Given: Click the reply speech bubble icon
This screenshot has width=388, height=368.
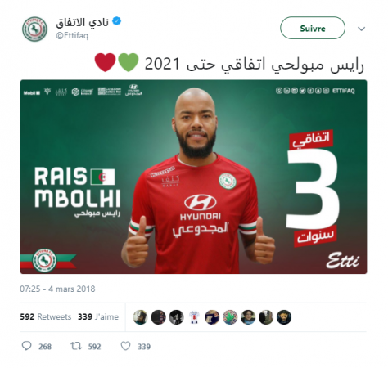Looking at the screenshot, I should point(26,346).
